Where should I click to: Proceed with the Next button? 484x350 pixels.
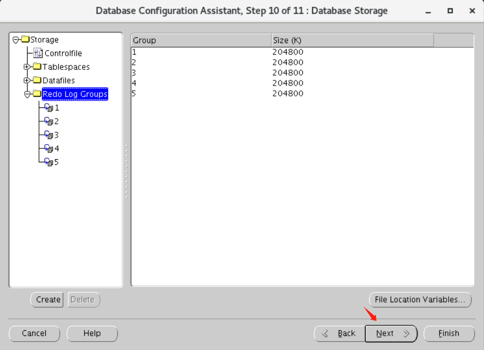[x=391, y=333]
